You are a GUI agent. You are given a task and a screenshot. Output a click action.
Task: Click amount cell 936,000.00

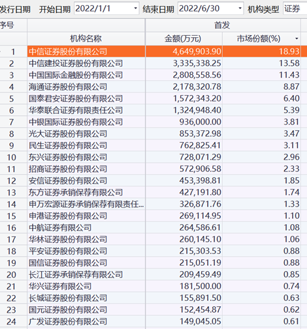tap(184, 122)
